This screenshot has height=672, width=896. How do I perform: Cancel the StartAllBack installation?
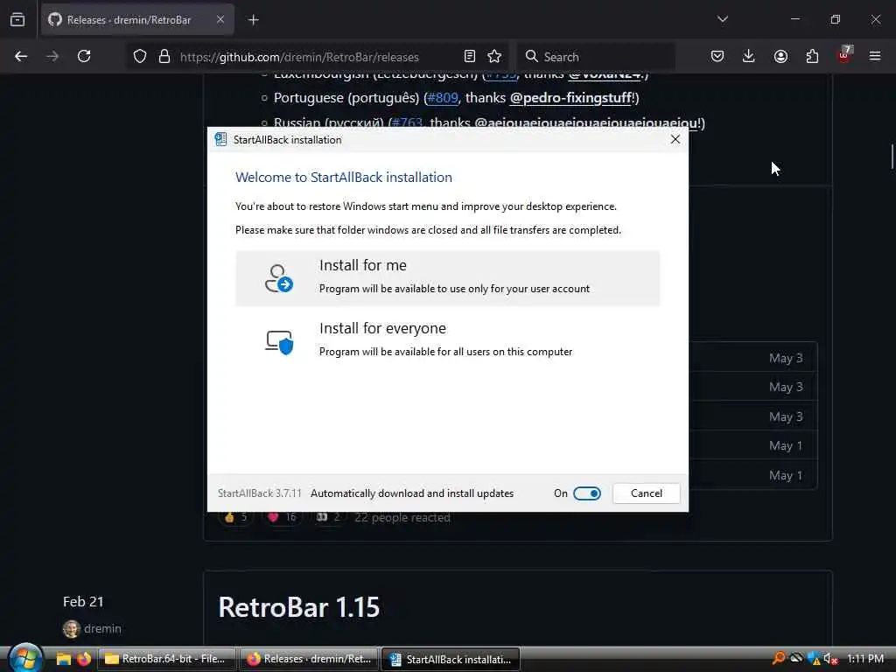coord(647,493)
